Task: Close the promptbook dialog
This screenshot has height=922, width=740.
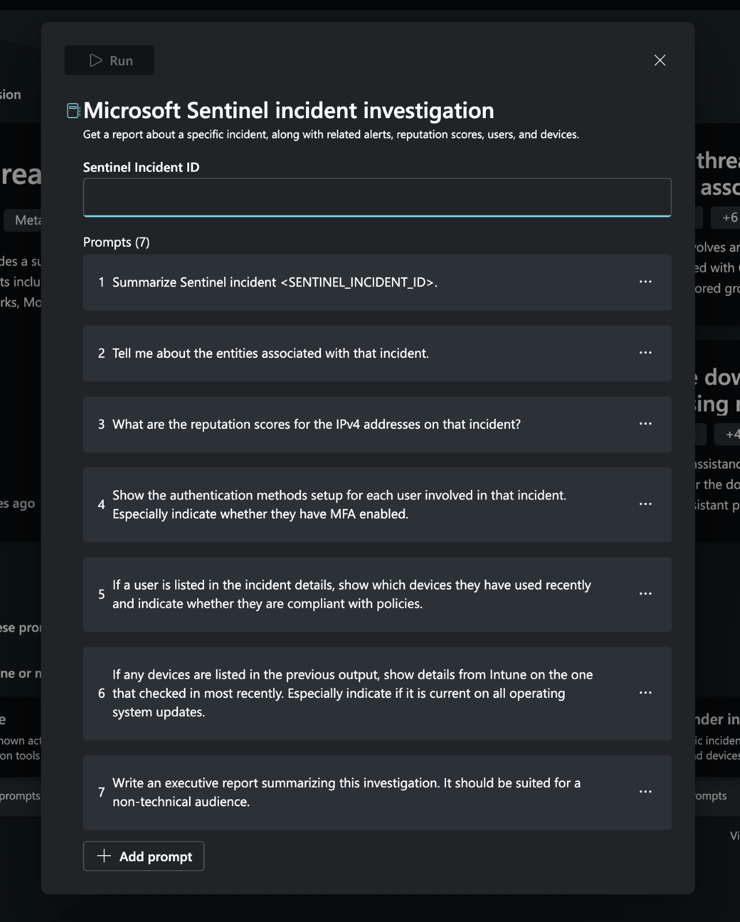Action: [660, 61]
